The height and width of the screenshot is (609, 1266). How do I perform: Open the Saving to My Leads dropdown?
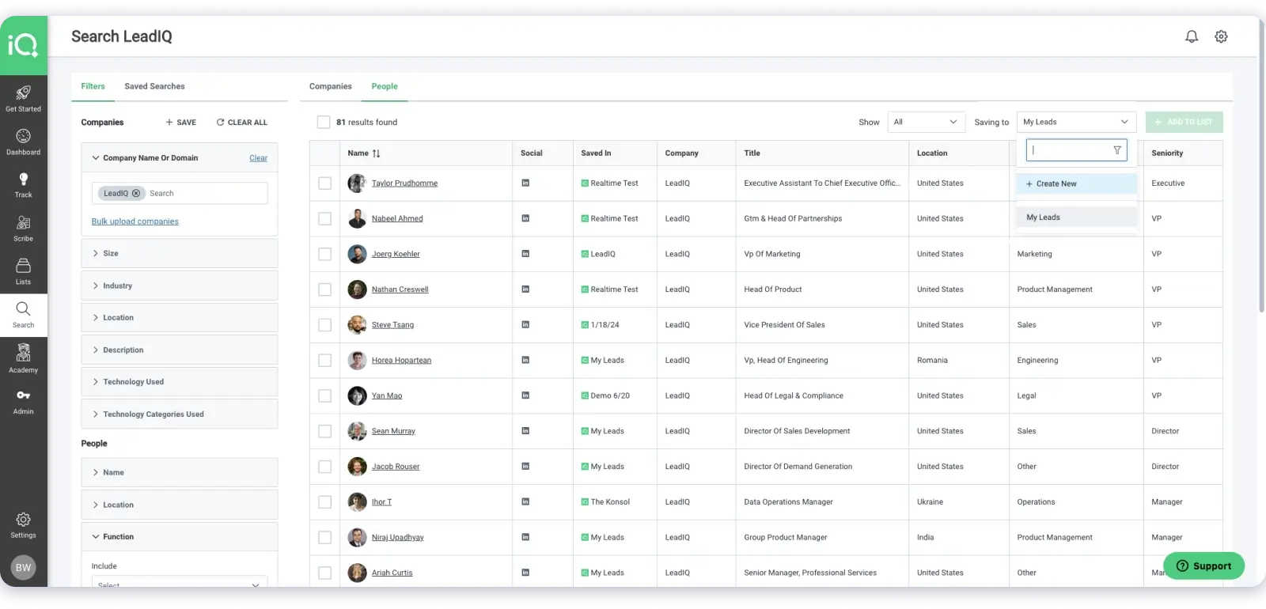coord(1076,122)
